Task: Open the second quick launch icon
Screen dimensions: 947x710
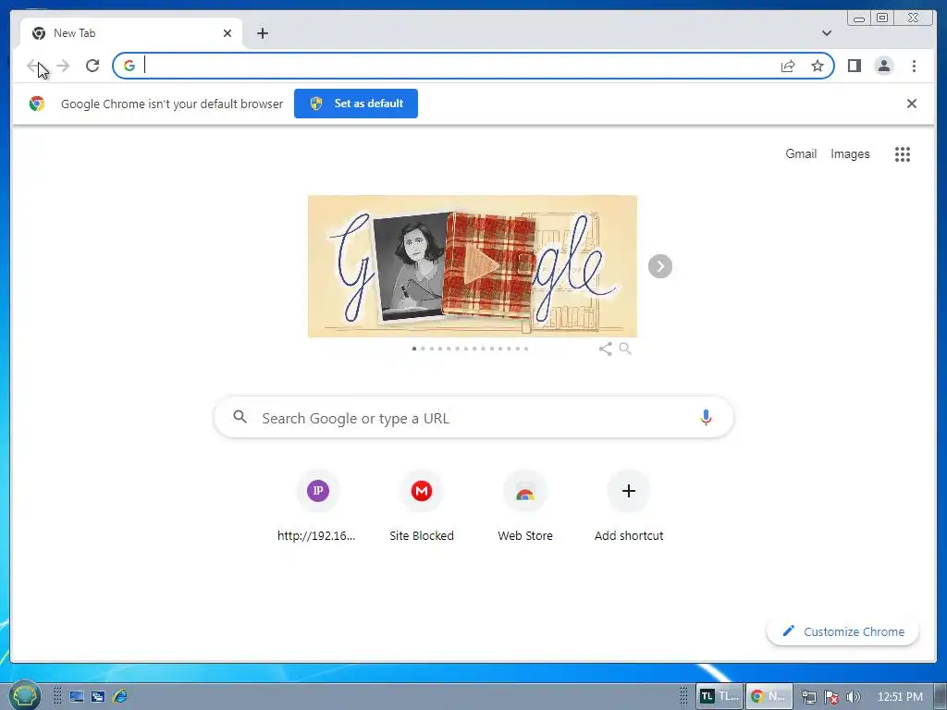Action: tap(98, 697)
